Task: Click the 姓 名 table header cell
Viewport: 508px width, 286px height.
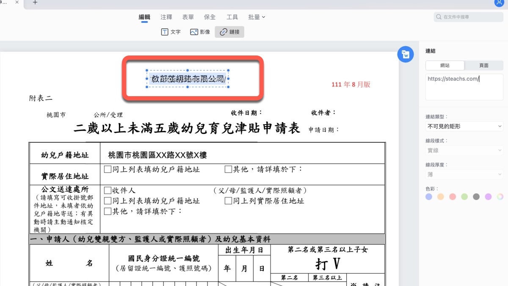Action: 69,263
